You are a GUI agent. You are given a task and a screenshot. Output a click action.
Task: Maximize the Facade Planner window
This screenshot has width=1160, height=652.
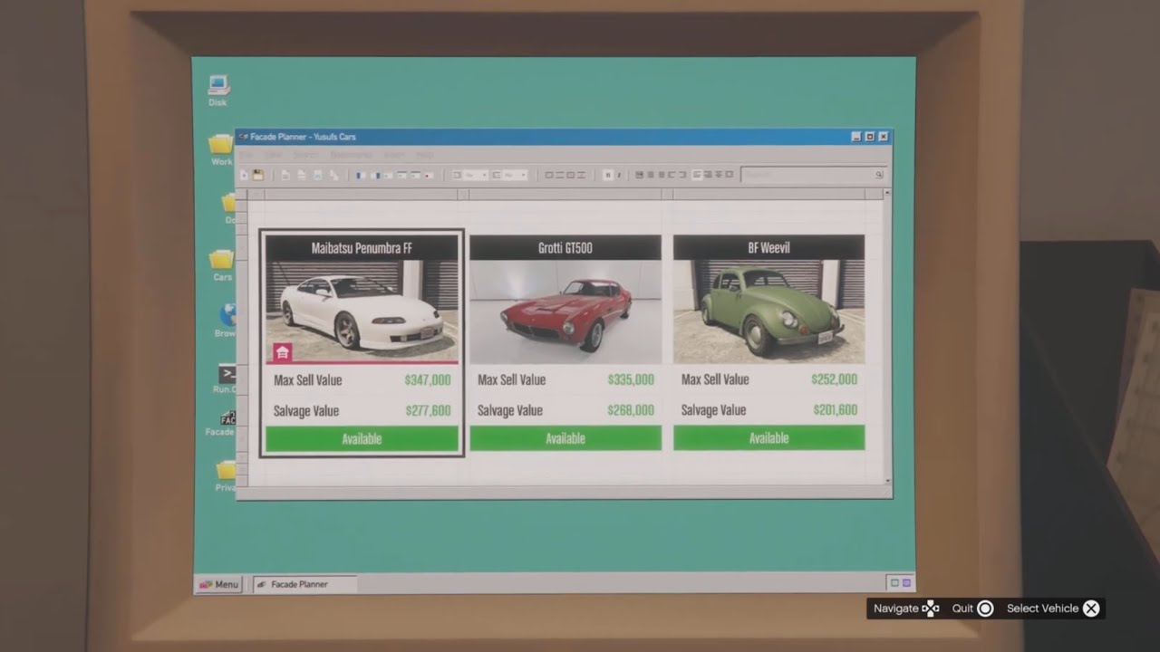[870, 137]
